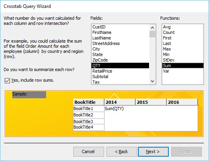Go back with the Back button
209x161 pixels.
(122, 152)
